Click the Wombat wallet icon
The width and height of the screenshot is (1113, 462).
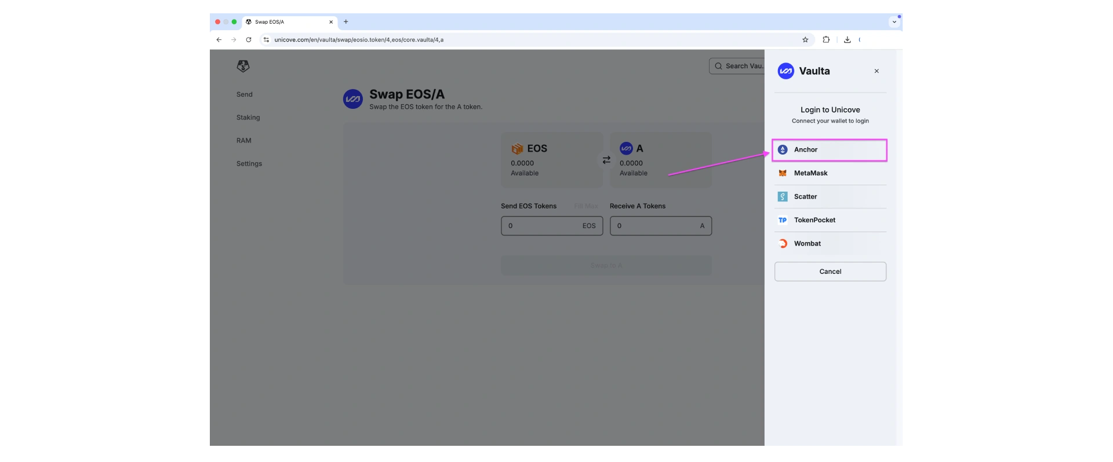[783, 244]
